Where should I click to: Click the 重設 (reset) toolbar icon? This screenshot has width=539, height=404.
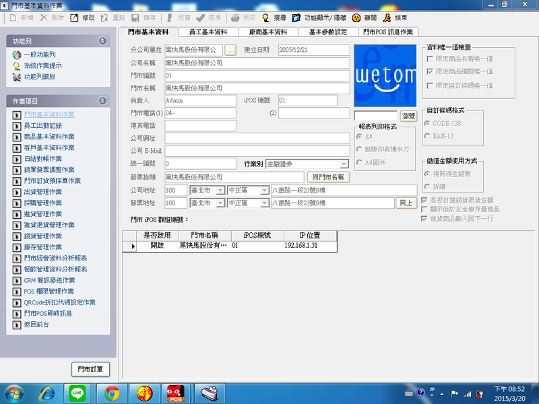[x=104, y=18]
